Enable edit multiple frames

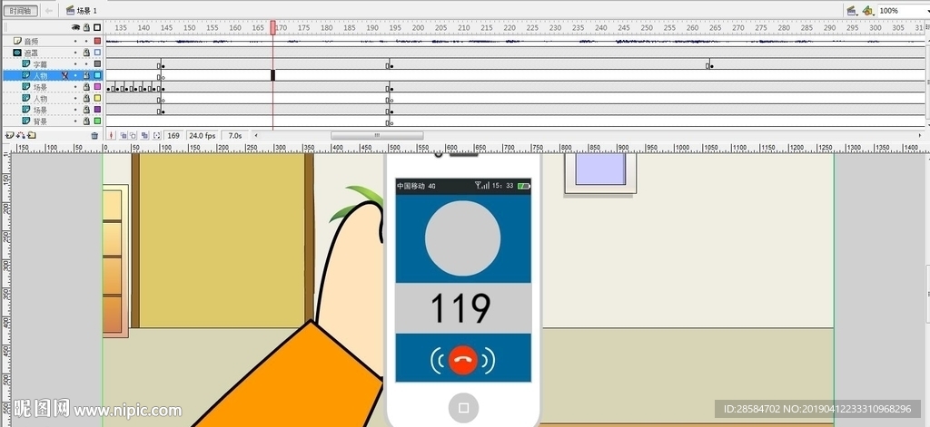pyautogui.click(x=145, y=136)
